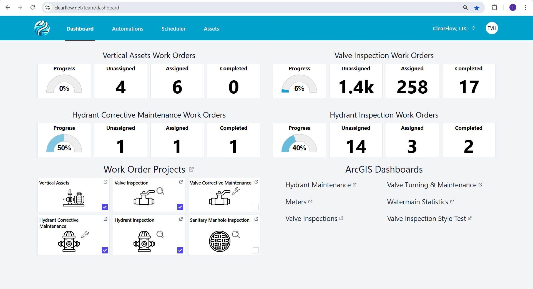The width and height of the screenshot is (533, 289).
Task: Open the browser extensions puzzle icon
Action: pos(494,8)
